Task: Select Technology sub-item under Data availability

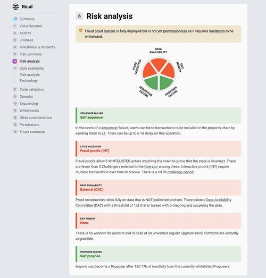Action: click(29, 81)
